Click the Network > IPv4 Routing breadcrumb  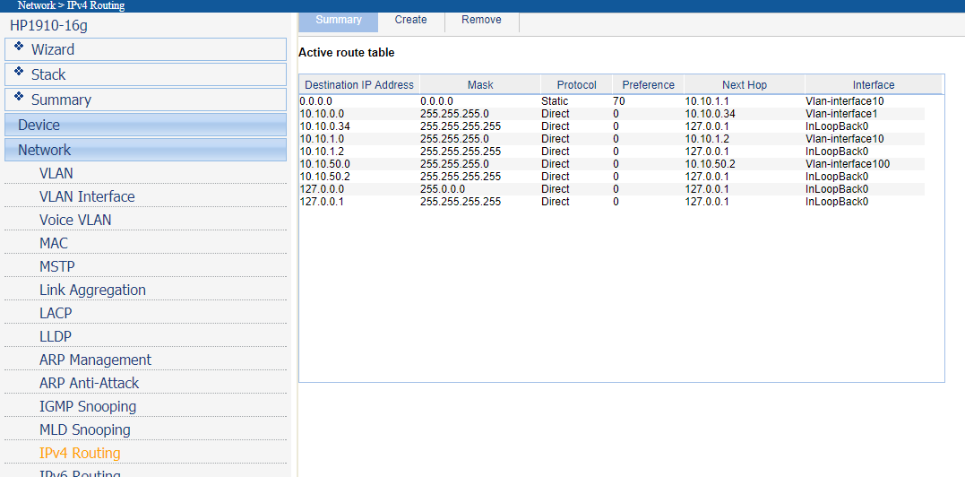pos(71,5)
